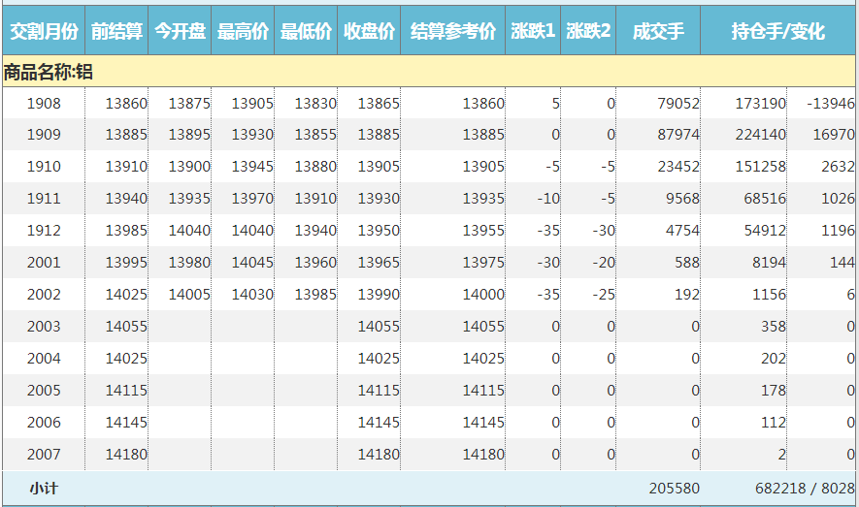The height and width of the screenshot is (507, 859).
Task: Click the 今开盘 header cell
Action: (180, 32)
